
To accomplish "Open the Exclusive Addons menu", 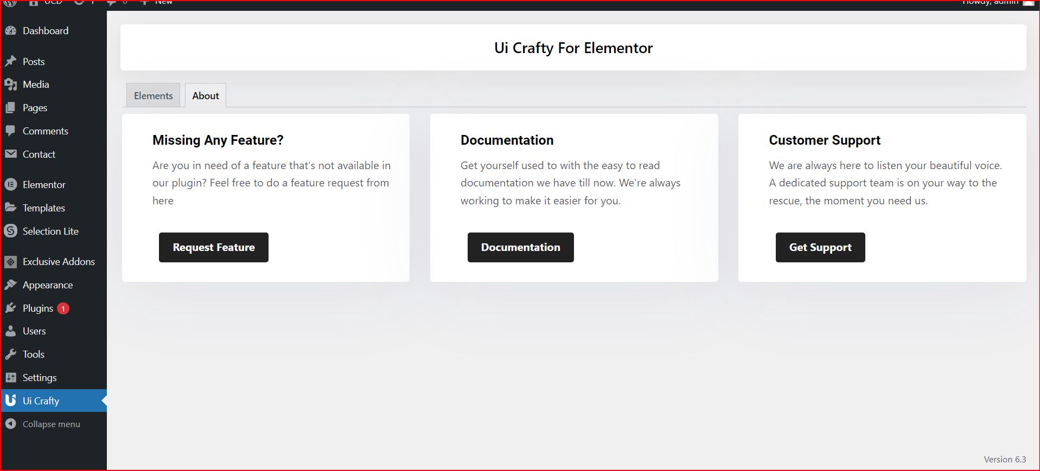I will point(54,262).
